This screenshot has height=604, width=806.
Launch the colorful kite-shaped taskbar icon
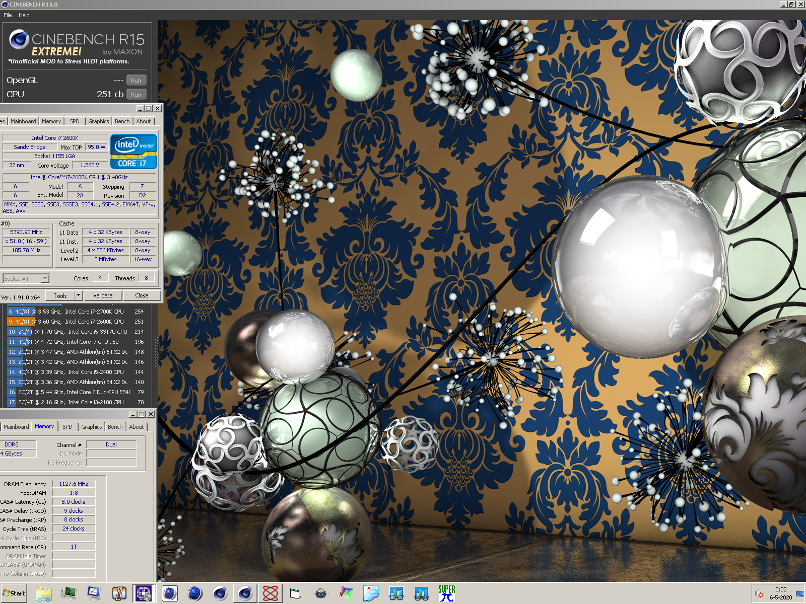point(346,594)
